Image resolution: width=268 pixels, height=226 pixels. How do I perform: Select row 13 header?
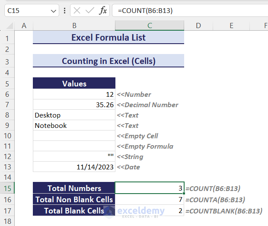point(7,167)
